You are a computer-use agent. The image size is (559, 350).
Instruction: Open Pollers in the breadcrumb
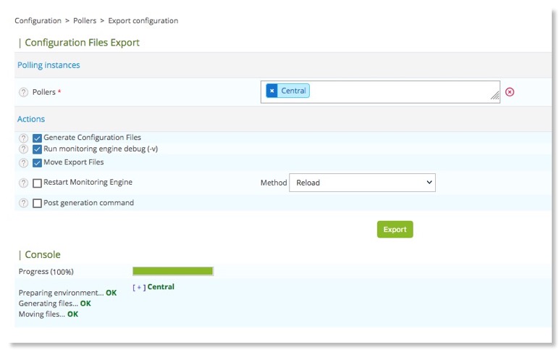[85, 20]
